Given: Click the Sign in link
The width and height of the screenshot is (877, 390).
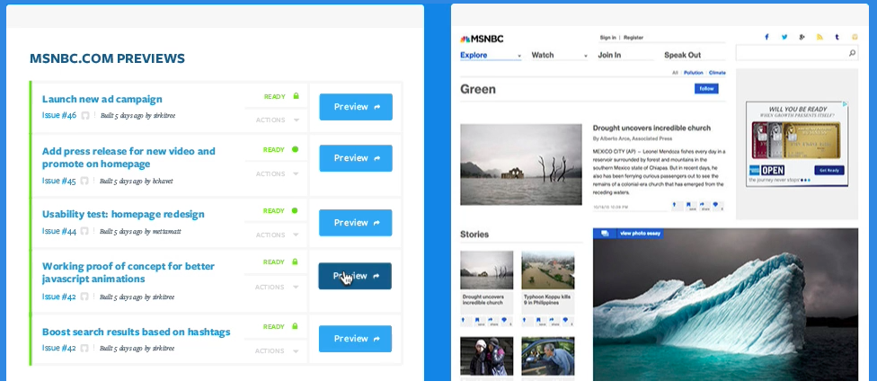Looking at the screenshot, I should (x=608, y=38).
